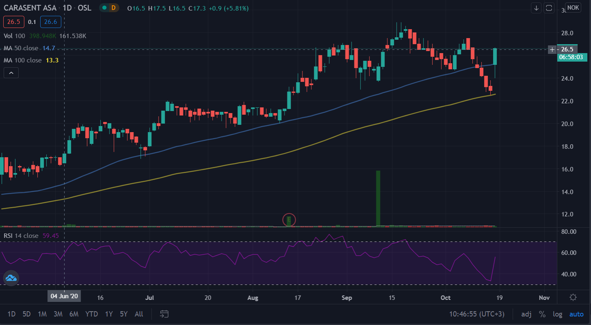Click the fullscreen pane icon
The height and width of the screenshot is (325, 591).
pyautogui.click(x=549, y=8)
